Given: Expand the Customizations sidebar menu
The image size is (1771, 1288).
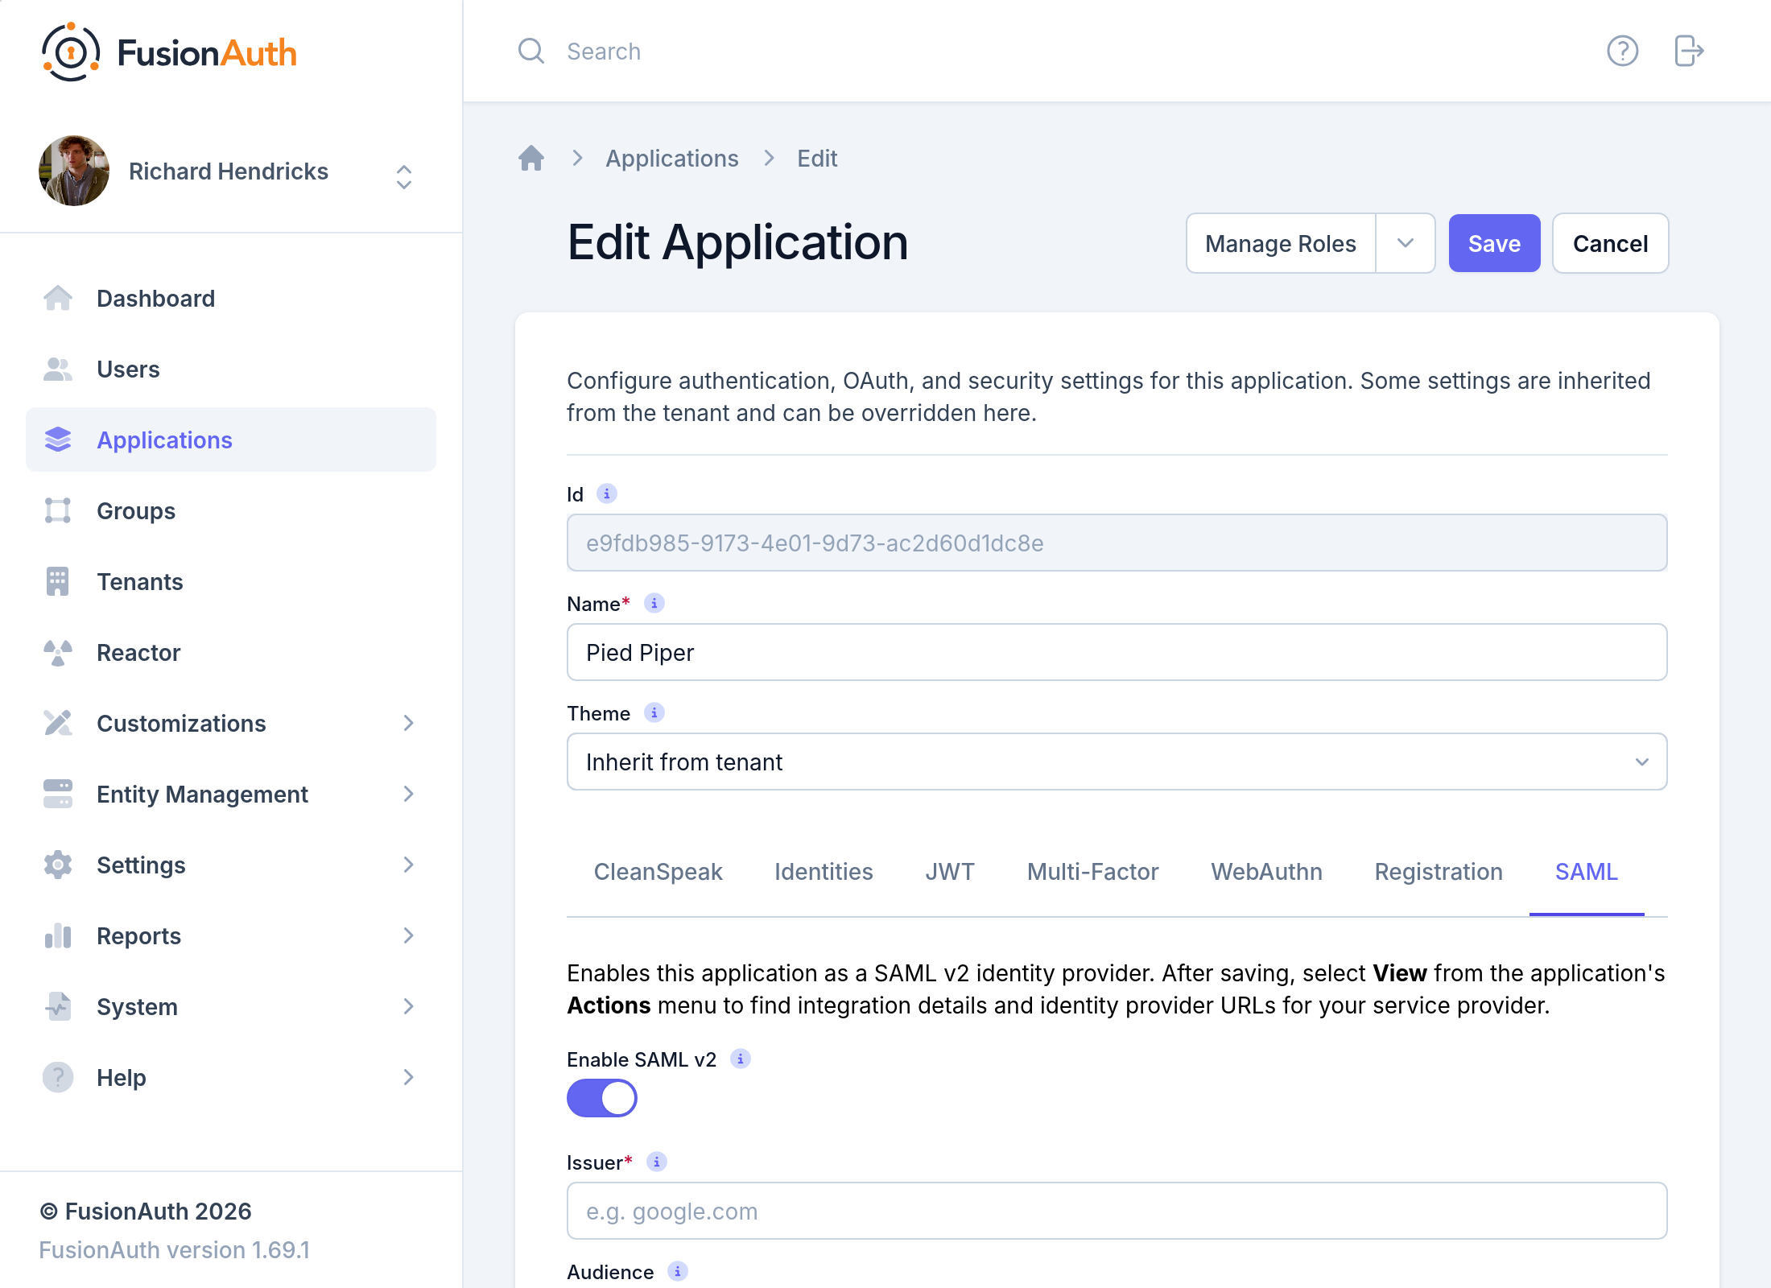Looking at the screenshot, I should [x=409, y=723].
